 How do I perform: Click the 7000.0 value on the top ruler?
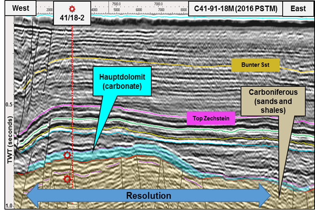[x=159, y=4]
